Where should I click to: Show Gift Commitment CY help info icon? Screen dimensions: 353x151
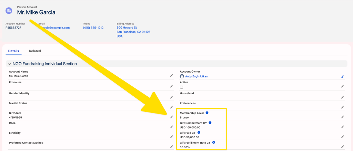210,123
